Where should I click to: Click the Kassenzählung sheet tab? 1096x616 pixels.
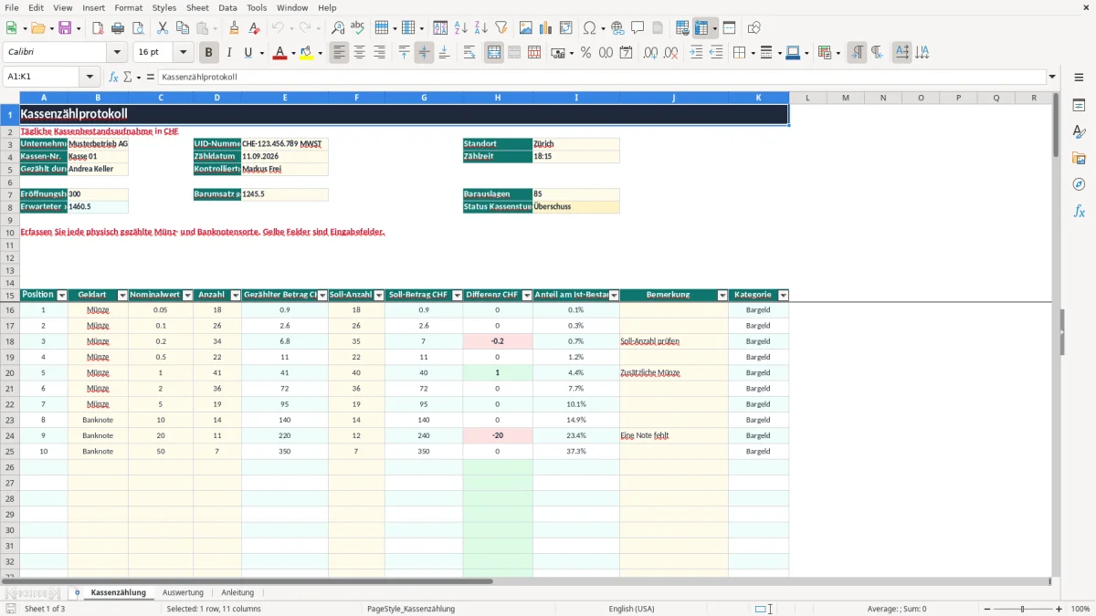118,592
